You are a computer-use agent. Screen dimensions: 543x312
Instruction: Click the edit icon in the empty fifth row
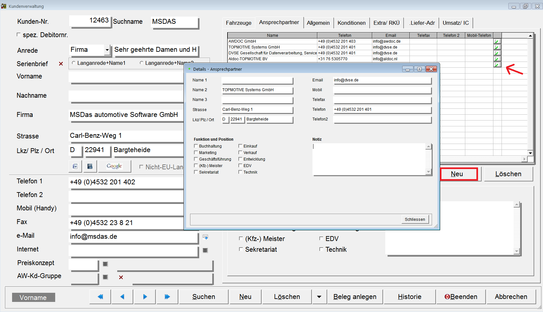tap(497, 65)
